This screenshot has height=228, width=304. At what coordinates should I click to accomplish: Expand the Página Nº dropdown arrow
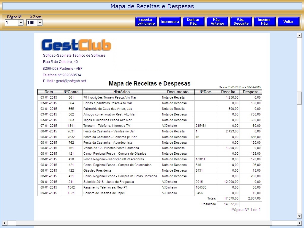click(21, 23)
